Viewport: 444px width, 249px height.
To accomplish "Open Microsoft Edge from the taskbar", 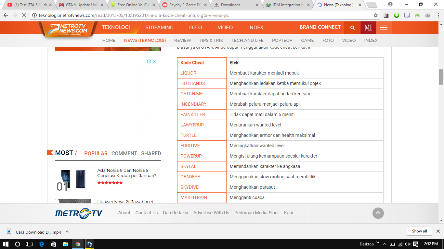I will (41, 244).
